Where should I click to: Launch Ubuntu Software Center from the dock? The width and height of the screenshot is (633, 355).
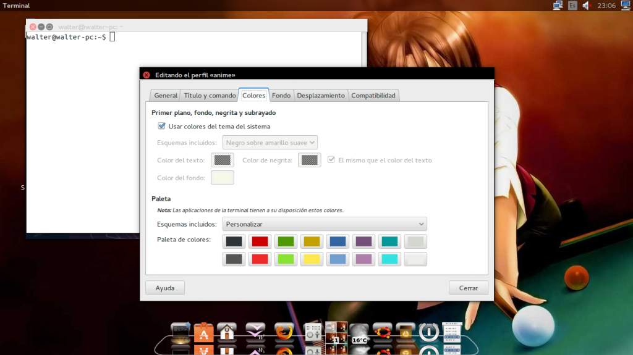point(203,332)
